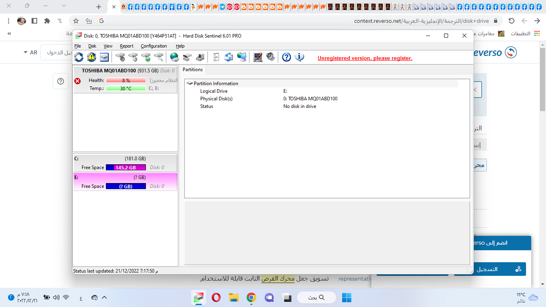Click the blue question mark Help icon
The width and height of the screenshot is (546, 307).
(x=287, y=57)
